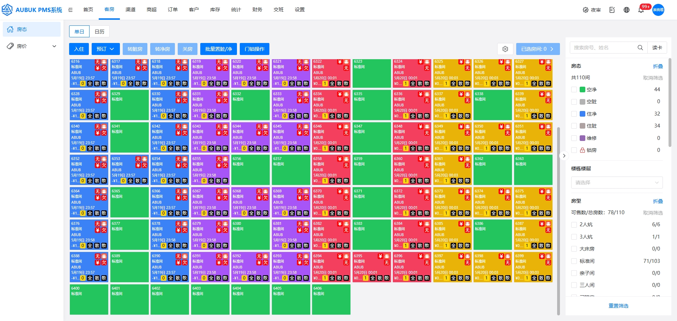Tick the 标准间 room type checkbox
The image size is (677, 321).
pos(574,261)
